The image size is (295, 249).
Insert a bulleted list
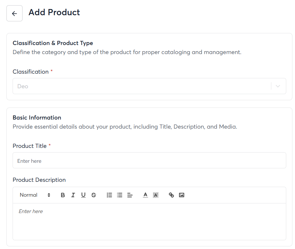click(x=120, y=195)
